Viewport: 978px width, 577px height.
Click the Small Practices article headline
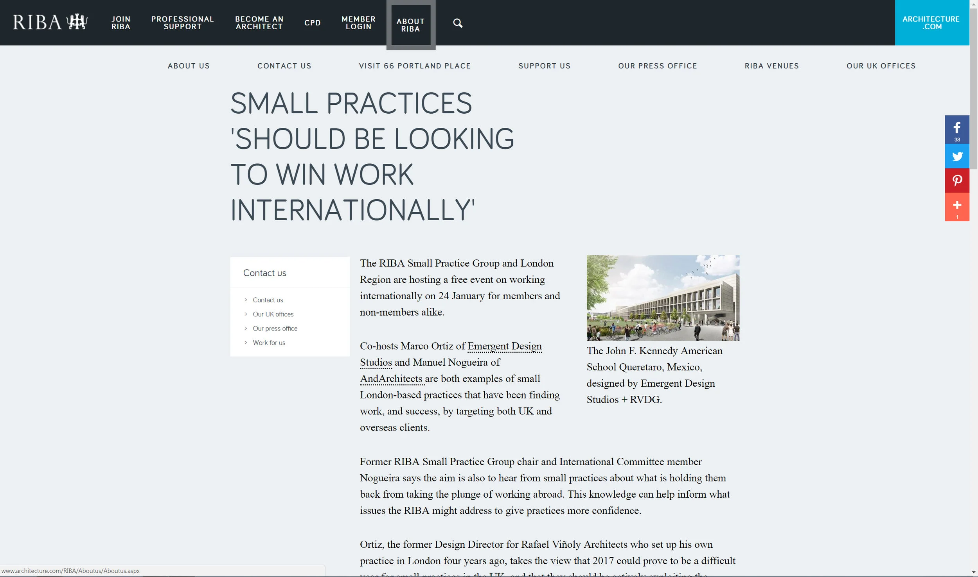coord(372,156)
